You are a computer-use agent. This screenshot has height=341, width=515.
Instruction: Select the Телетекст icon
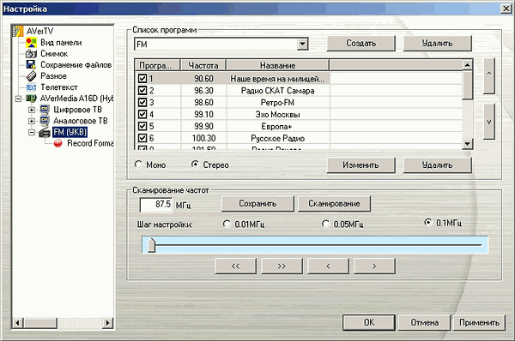click(31, 87)
